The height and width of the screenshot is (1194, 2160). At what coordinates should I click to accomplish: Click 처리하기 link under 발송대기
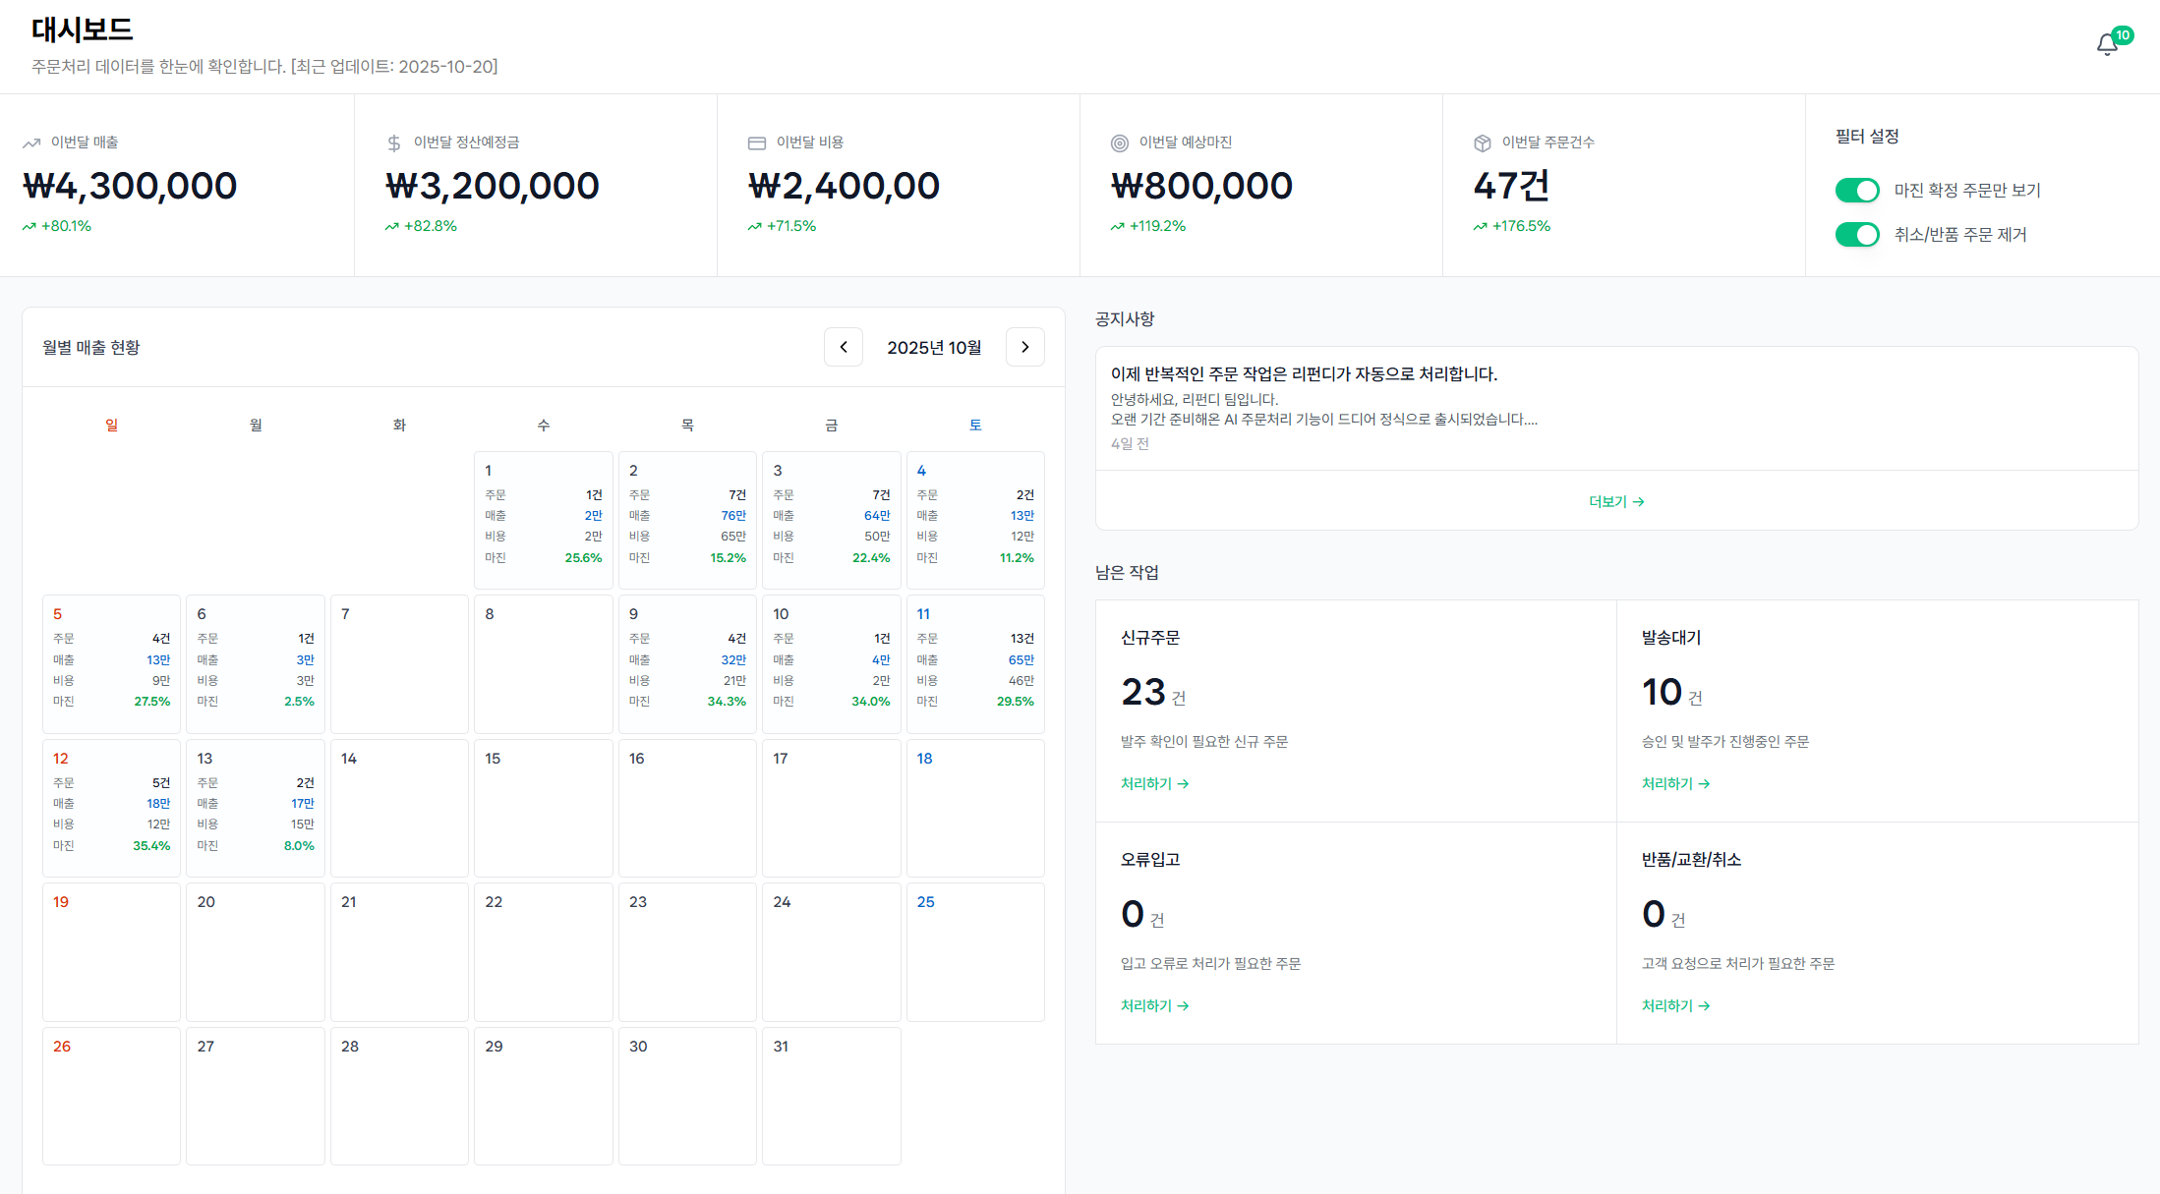(x=1675, y=783)
